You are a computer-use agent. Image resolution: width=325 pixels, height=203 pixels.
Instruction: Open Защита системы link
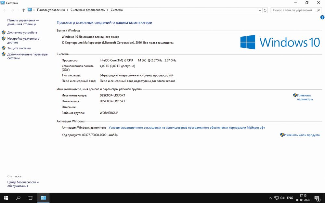pos(19,48)
